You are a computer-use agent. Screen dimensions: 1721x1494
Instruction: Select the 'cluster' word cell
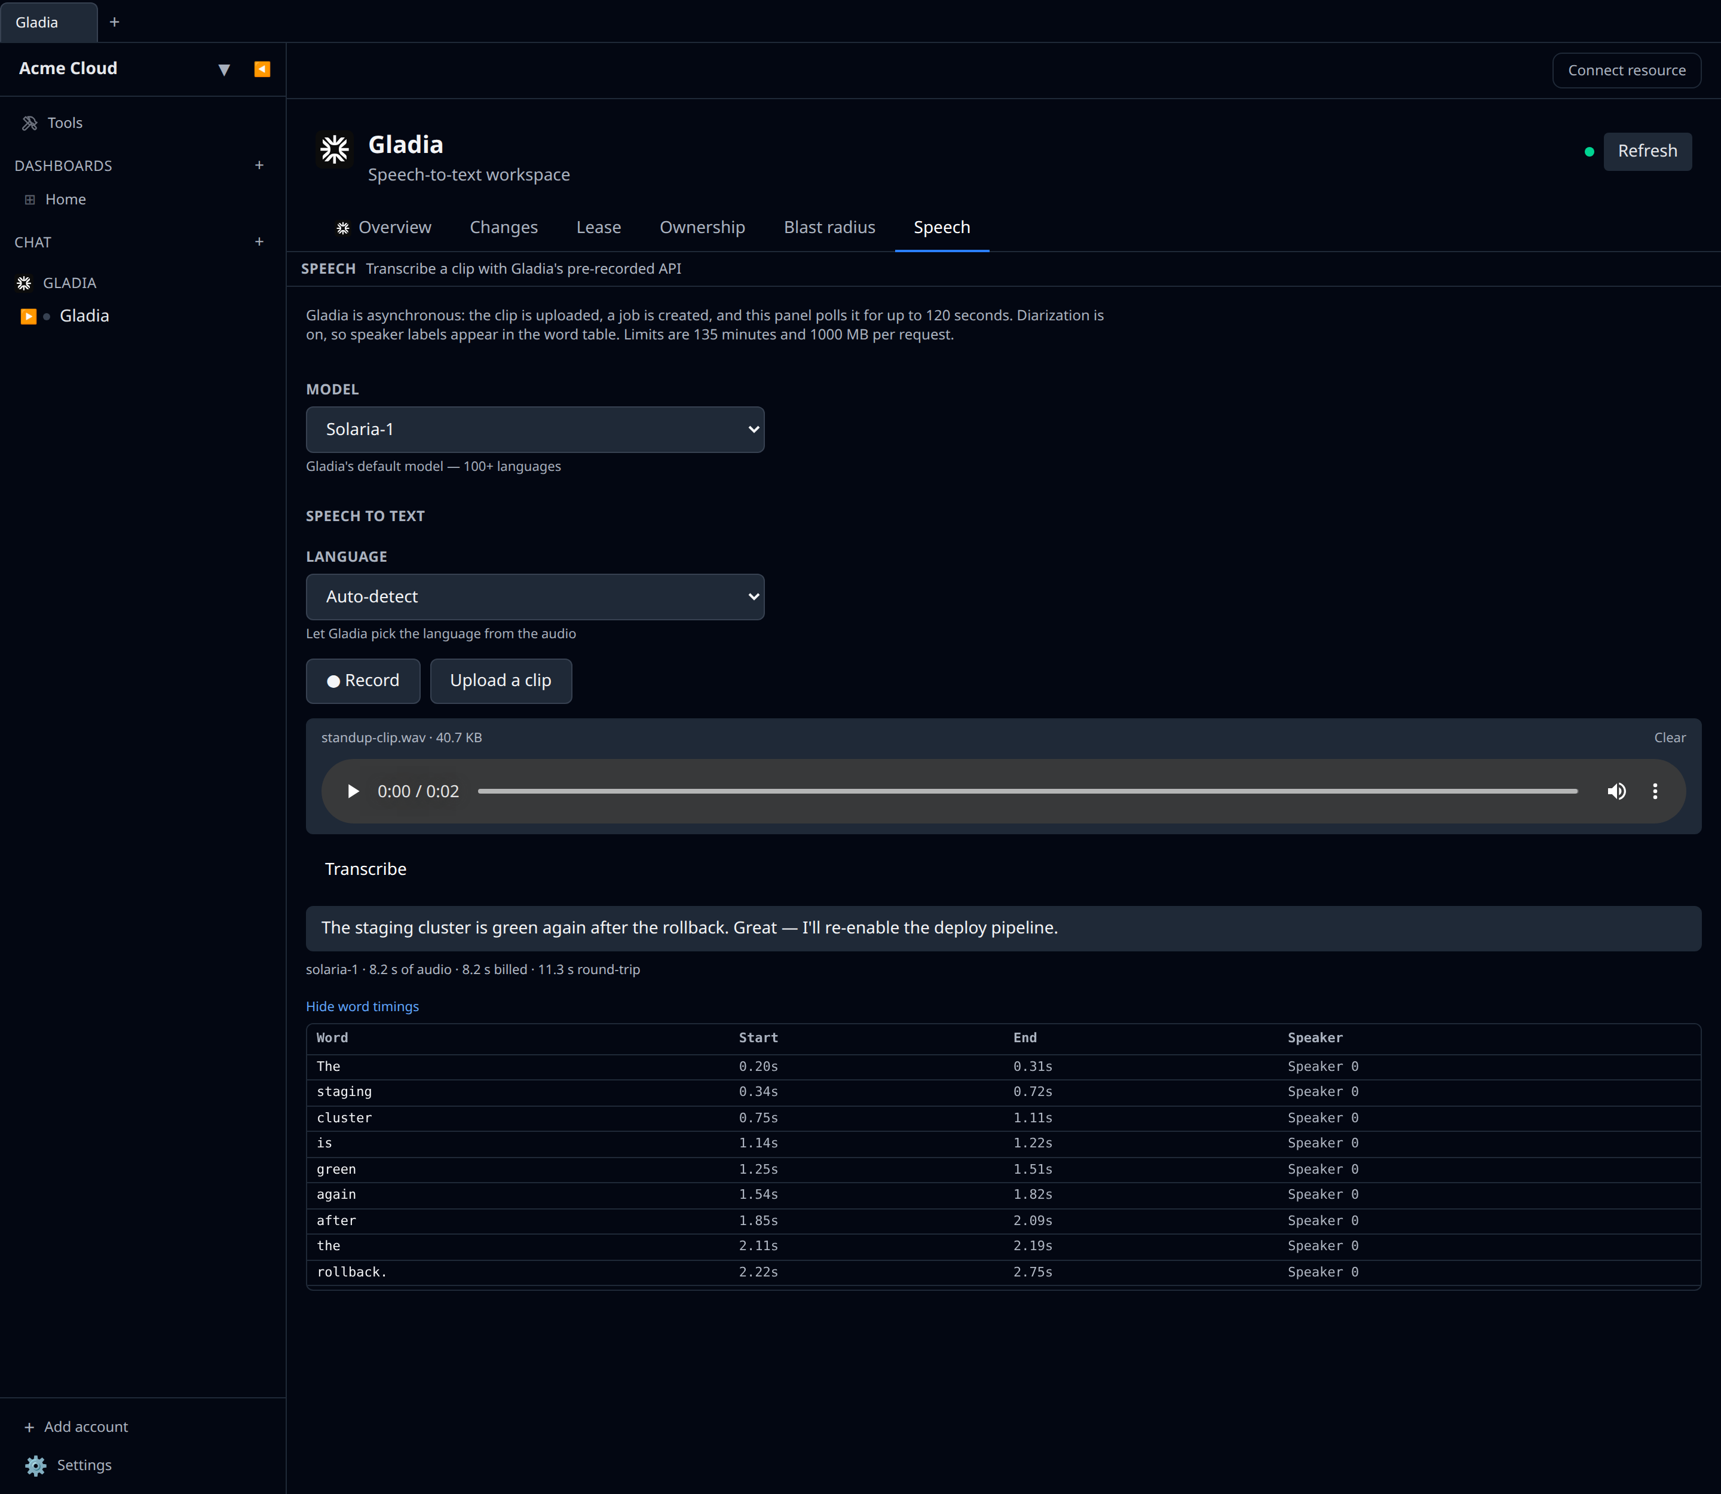pyautogui.click(x=344, y=1118)
